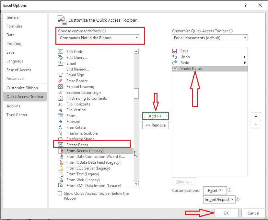Viewport: 268px width, 220px height.
Task: Click From Data Connection Wizard icon
Action: tap(61, 157)
